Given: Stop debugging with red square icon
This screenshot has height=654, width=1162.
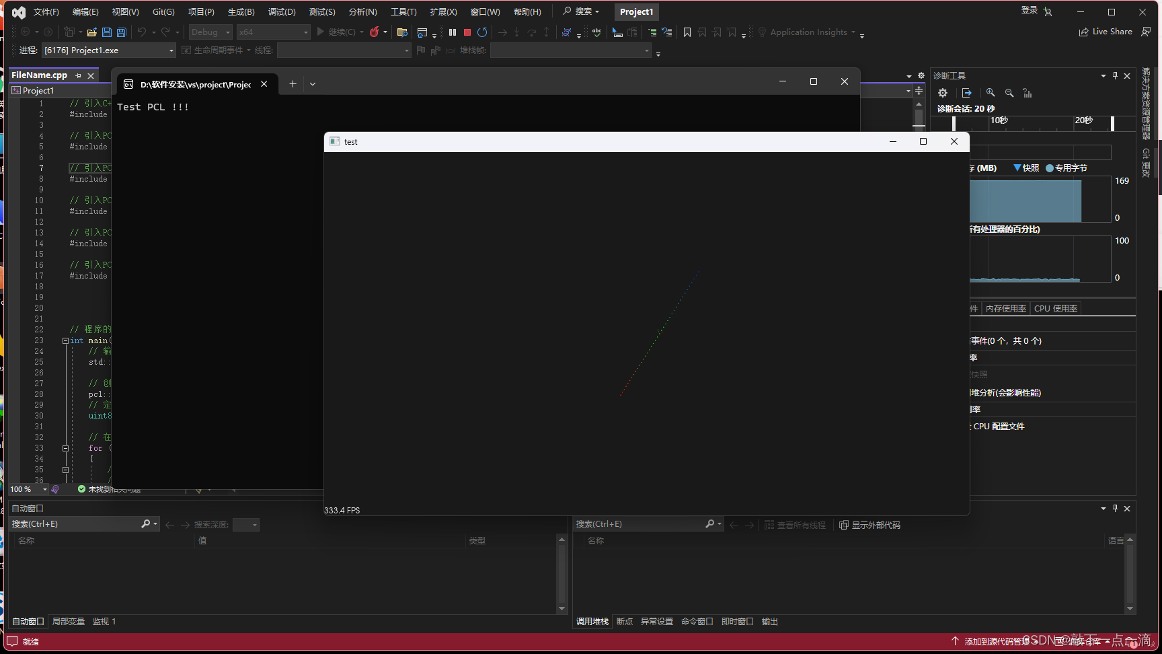Looking at the screenshot, I should (467, 32).
